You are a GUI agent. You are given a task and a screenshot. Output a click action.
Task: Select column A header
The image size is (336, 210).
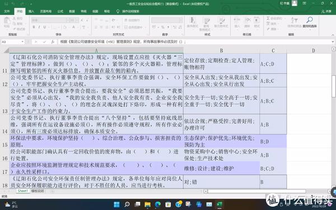pyautogui.click(x=96, y=50)
